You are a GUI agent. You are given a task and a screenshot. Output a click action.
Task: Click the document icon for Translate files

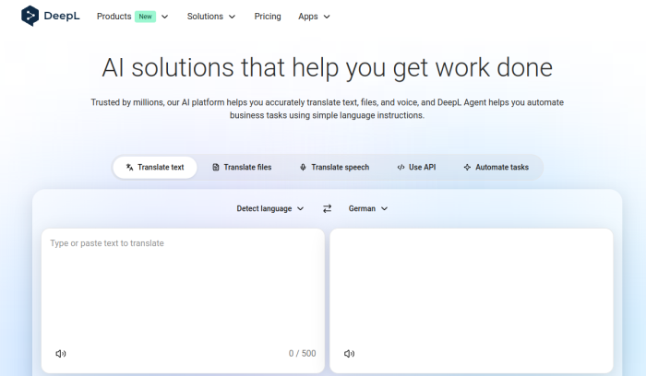tap(216, 168)
